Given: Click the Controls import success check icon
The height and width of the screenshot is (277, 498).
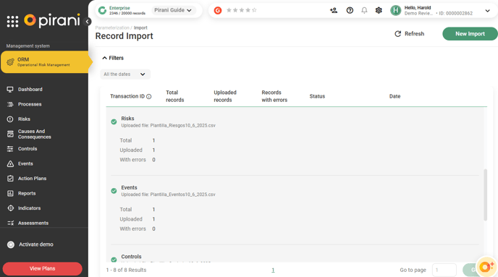Looking at the screenshot, I should 114,260.
